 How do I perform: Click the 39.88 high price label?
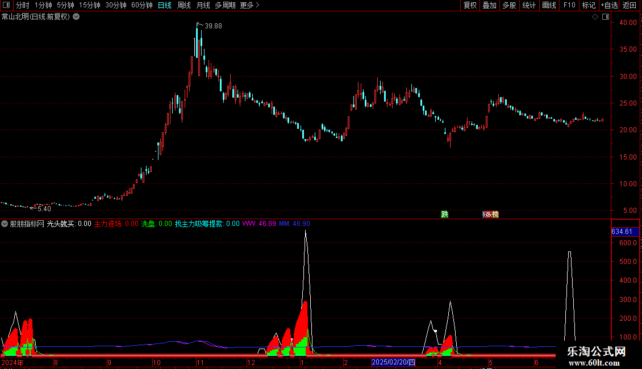[x=213, y=26]
